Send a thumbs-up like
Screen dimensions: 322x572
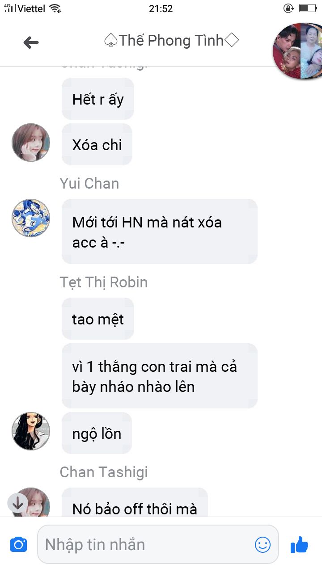[300, 544]
